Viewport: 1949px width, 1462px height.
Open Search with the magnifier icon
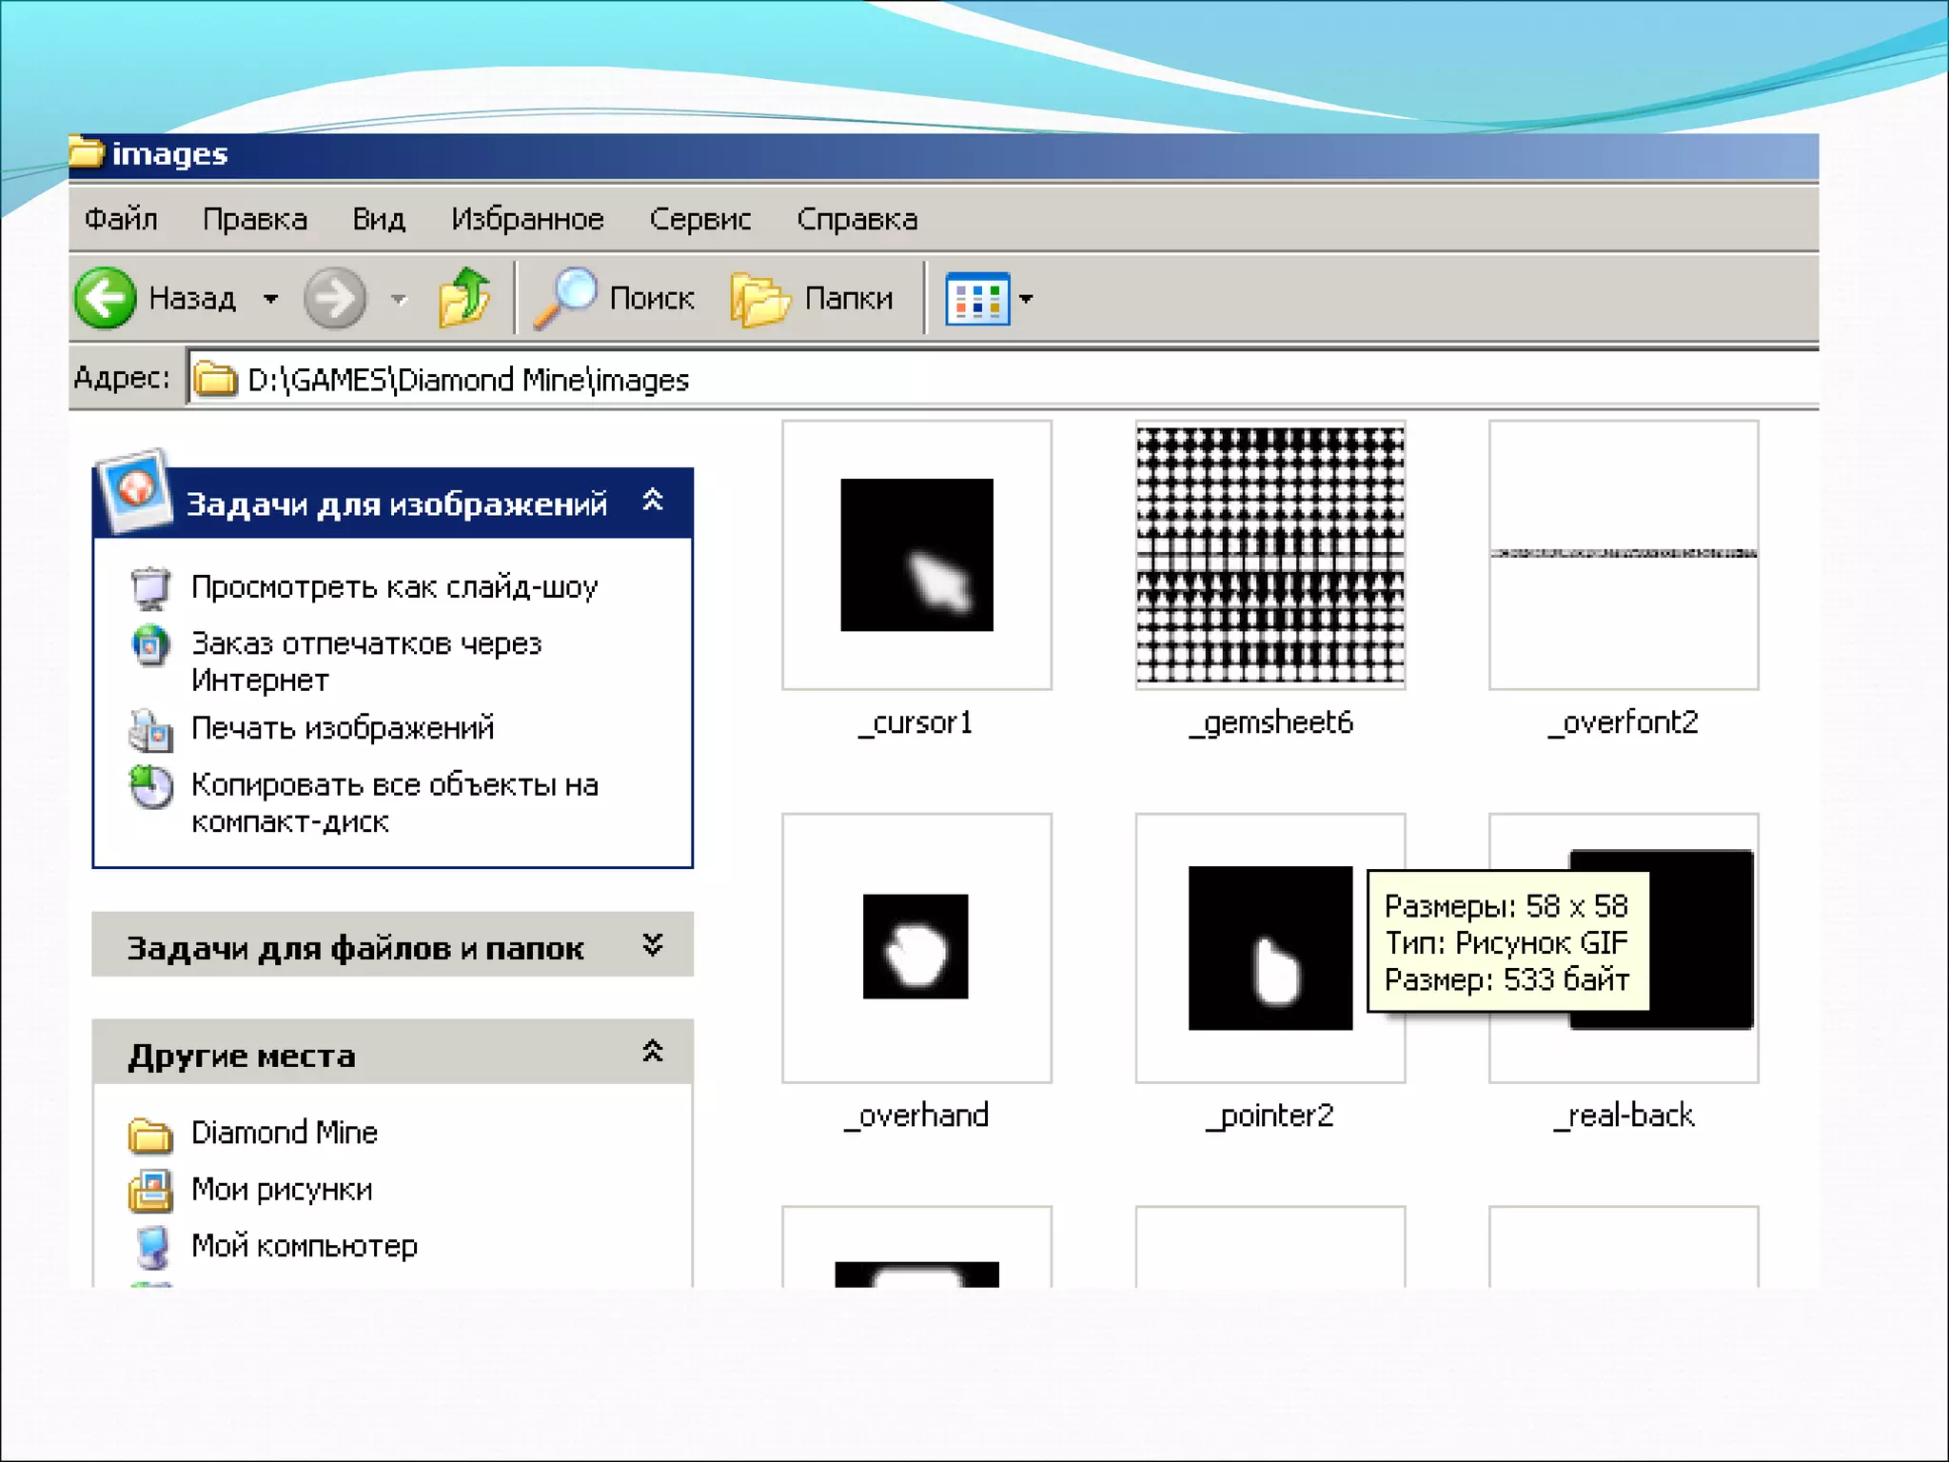pyautogui.click(x=565, y=298)
